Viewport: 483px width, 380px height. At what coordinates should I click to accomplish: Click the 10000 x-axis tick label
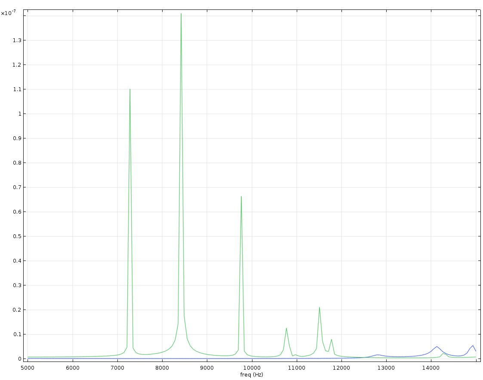tap(252, 368)
